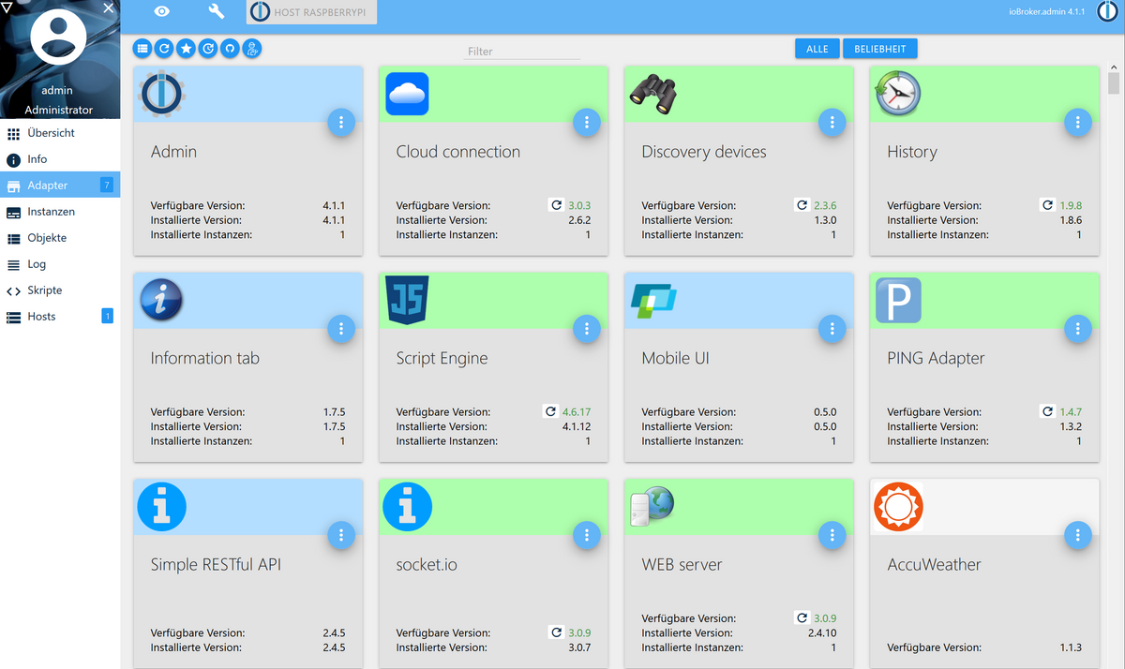This screenshot has width=1125, height=669.
Task: Click the Simple RESTful API info icon
Action: click(x=161, y=507)
